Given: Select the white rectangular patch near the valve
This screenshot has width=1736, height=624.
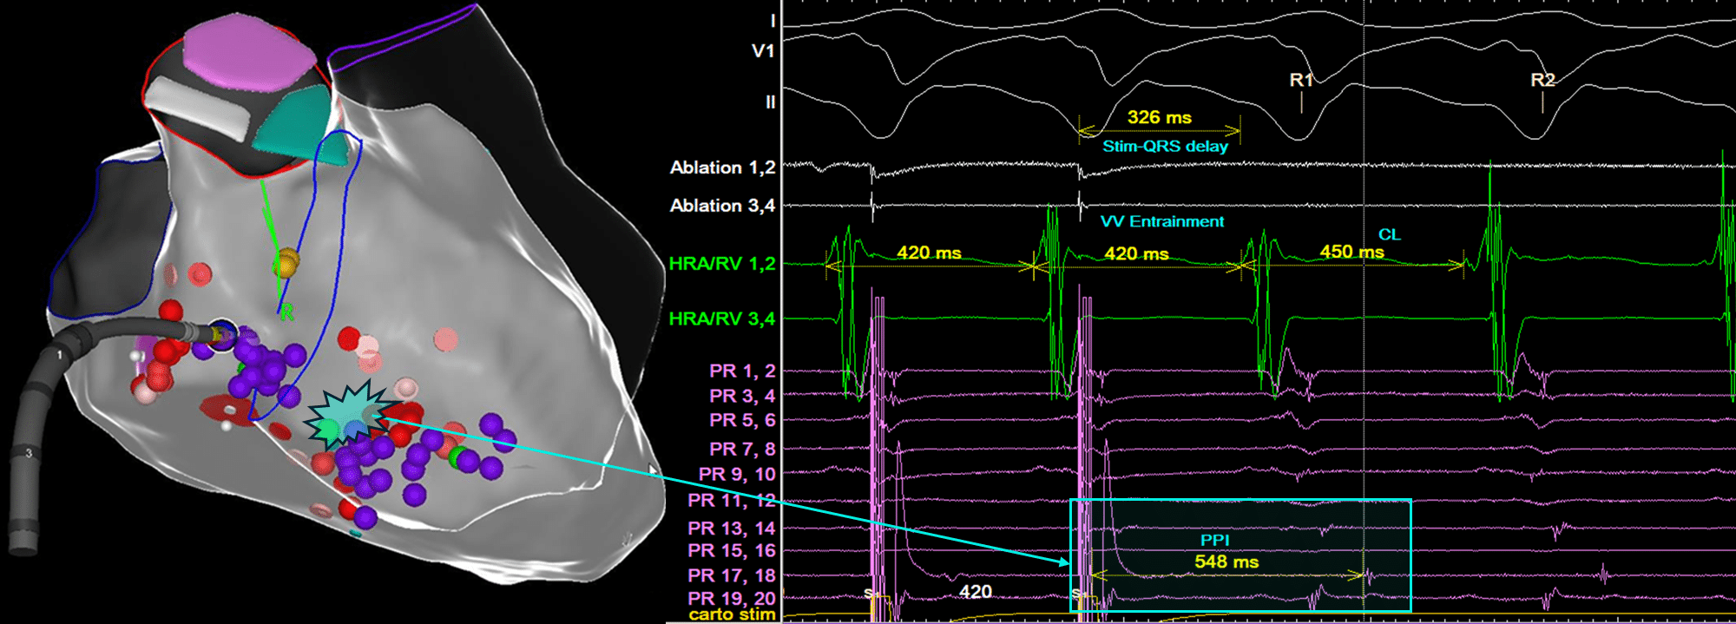Looking at the screenshot, I should coord(198,109).
